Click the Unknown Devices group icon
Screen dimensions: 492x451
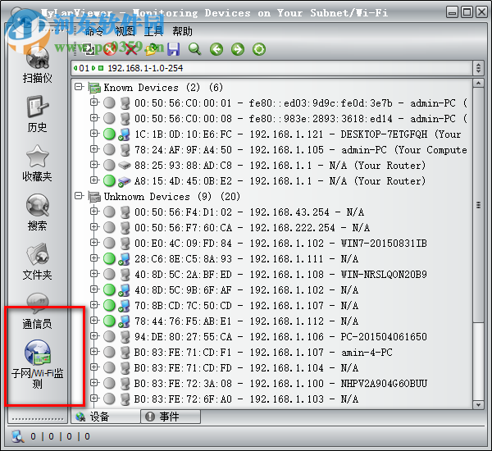(94, 197)
